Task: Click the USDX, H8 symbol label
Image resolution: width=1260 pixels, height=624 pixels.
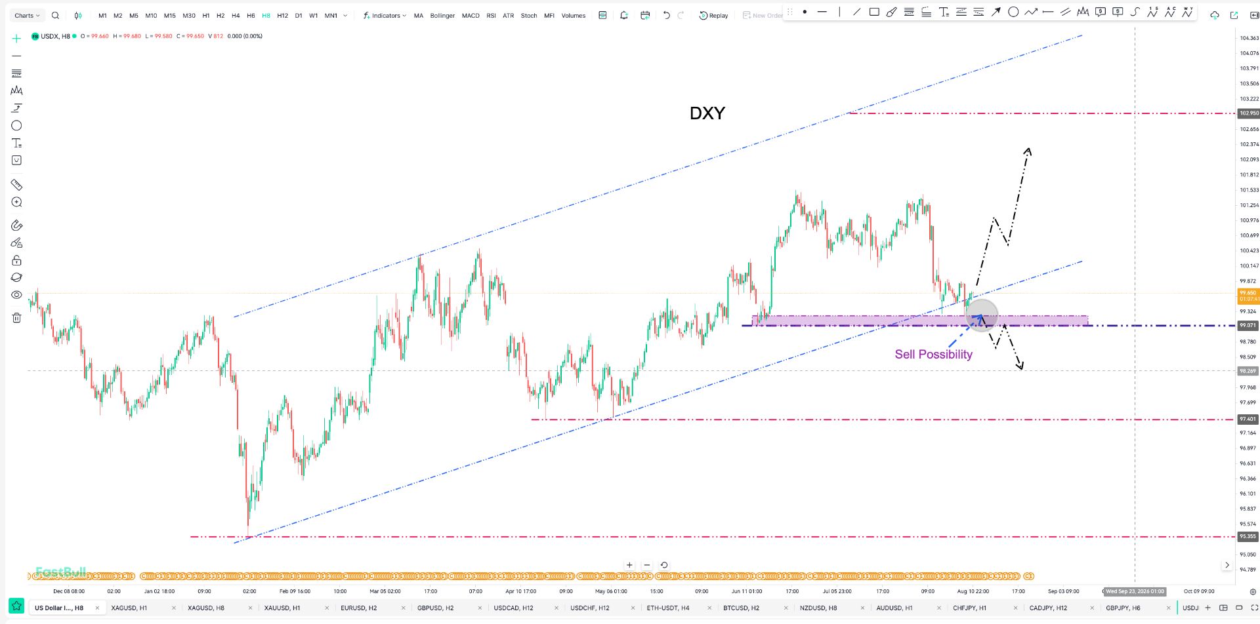Action: (x=55, y=36)
